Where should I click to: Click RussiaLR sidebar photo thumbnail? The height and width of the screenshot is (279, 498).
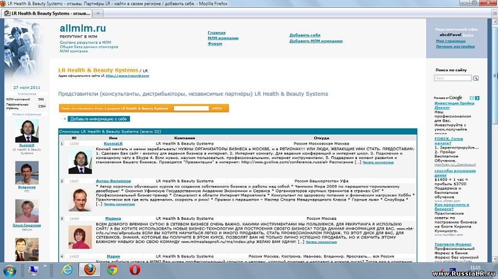click(x=27, y=131)
